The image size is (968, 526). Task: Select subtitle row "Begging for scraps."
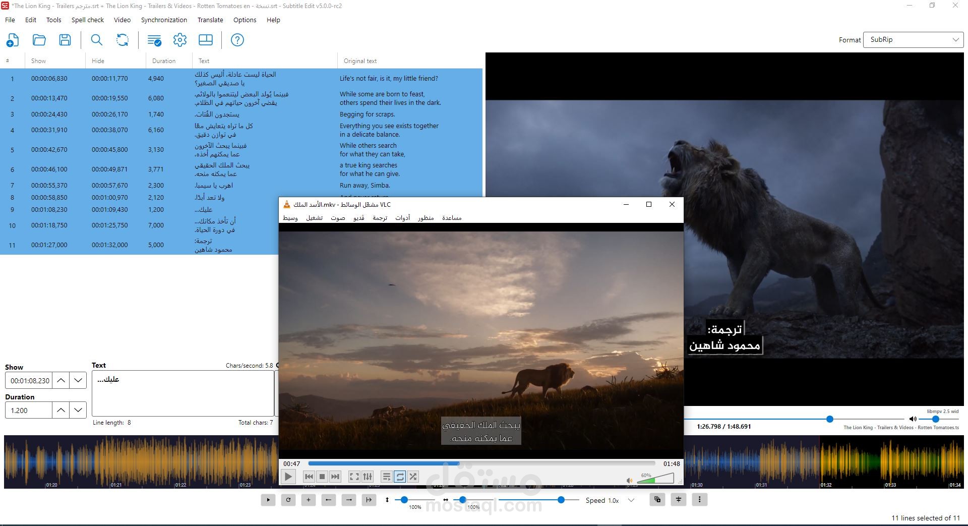tap(241, 114)
